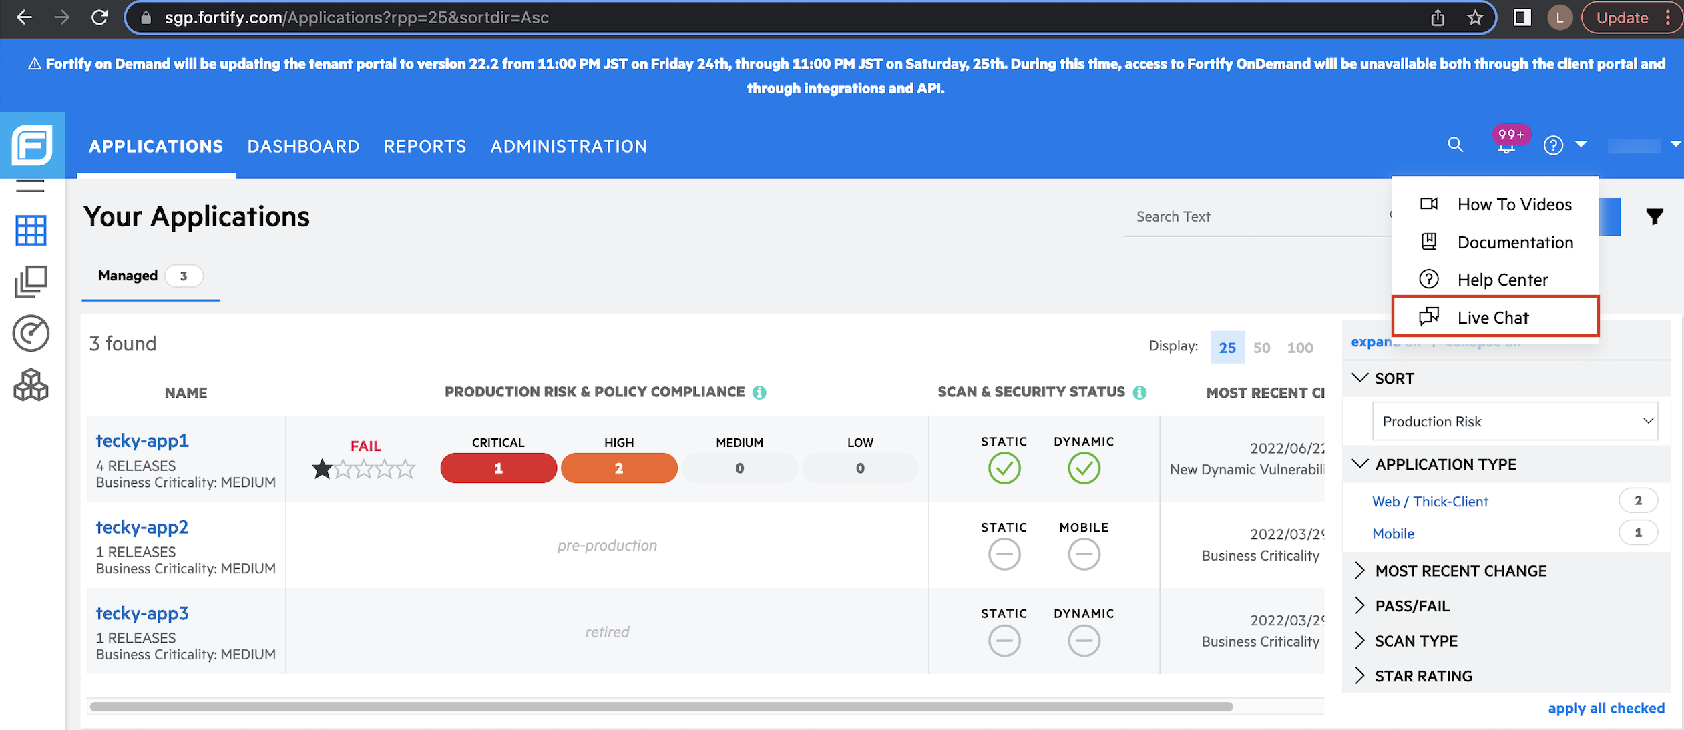The image size is (1684, 730).
Task: Expand the Star Rating filter section
Action: [x=1422, y=676]
